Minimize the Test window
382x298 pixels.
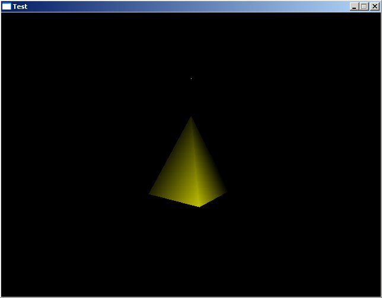pos(354,7)
